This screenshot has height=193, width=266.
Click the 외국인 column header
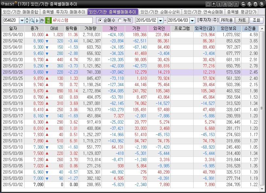(x=159, y=28)
